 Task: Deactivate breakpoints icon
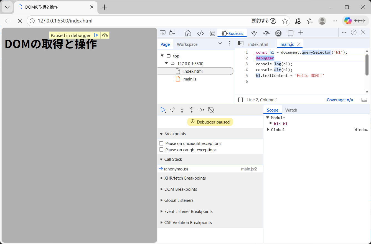[211, 110]
